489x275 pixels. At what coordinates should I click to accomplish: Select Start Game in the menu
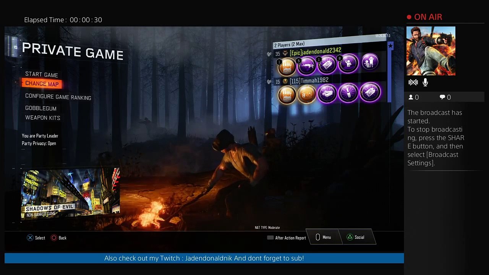coord(42,74)
